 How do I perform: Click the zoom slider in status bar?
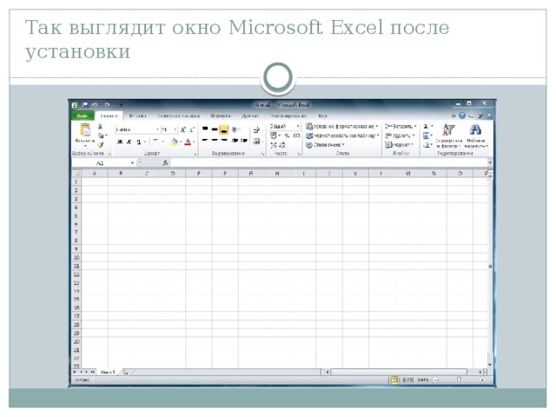[x=459, y=381]
